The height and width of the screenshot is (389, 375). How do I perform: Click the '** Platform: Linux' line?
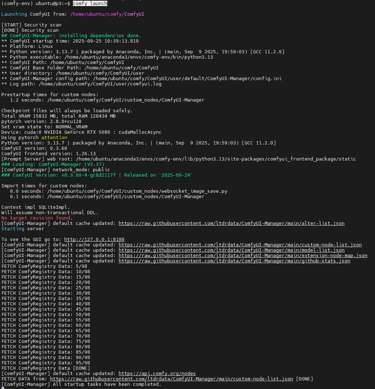pyautogui.click(x=27, y=46)
